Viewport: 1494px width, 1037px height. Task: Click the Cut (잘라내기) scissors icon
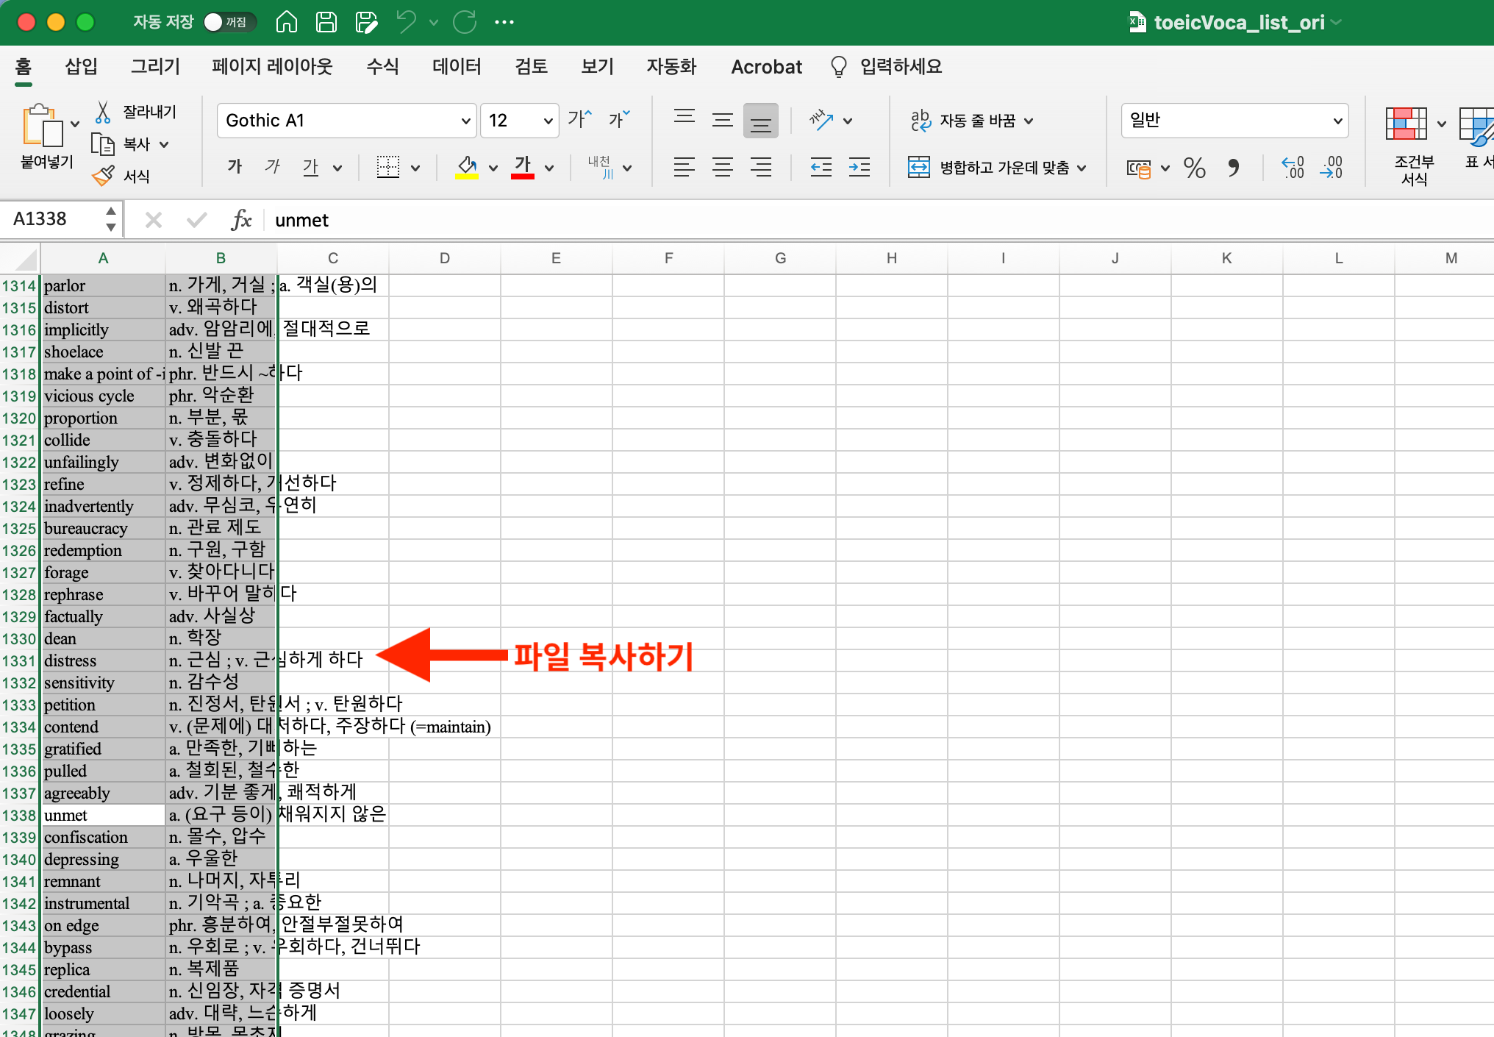pyautogui.click(x=103, y=112)
